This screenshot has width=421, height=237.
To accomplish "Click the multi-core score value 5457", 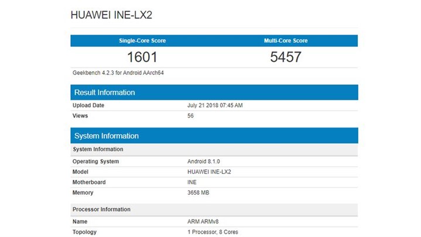I will 286,57.
